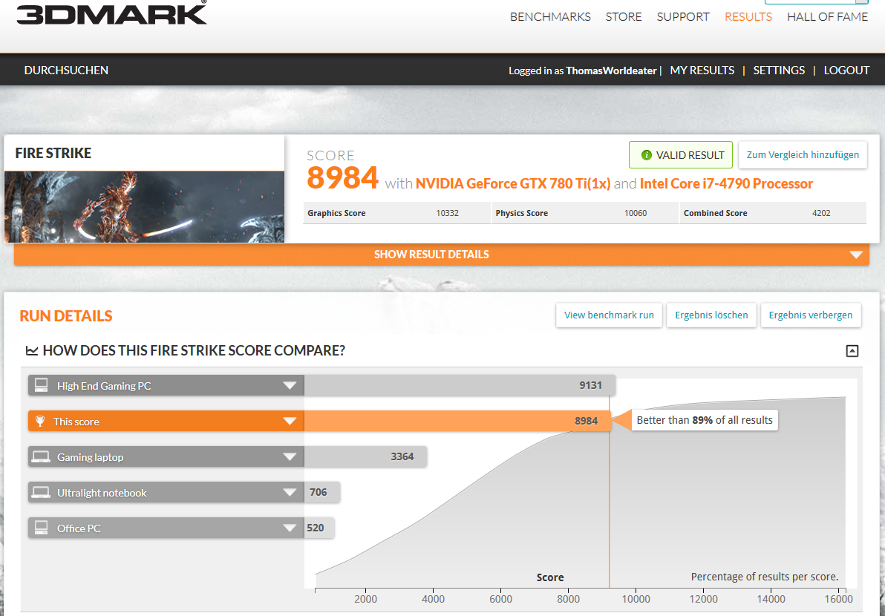Click the Valid Result button

click(681, 155)
